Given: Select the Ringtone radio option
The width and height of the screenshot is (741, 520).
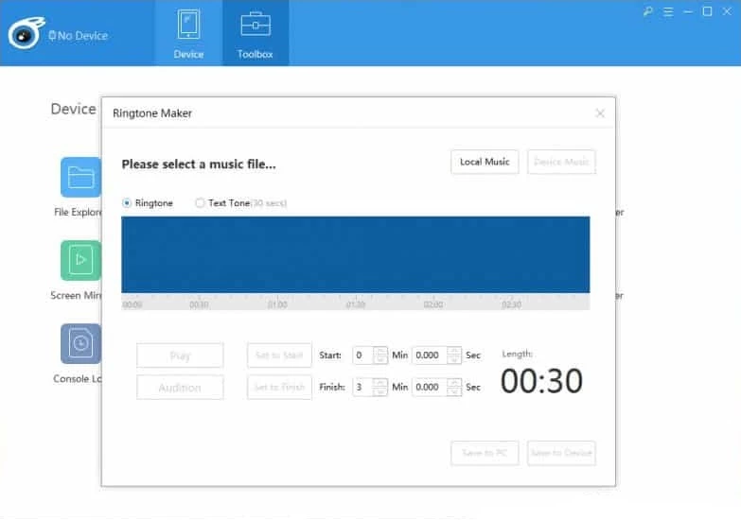Looking at the screenshot, I should (128, 203).
